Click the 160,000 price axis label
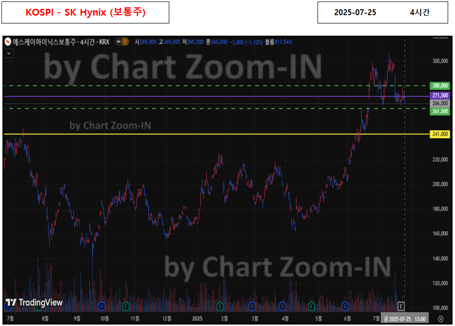This screenshot has height=326, width=455. (x=440, y=234)
